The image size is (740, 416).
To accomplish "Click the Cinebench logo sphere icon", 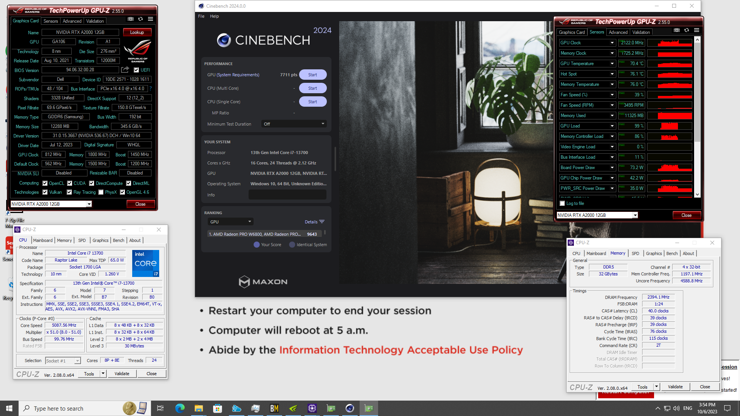I will pos(224,40).
